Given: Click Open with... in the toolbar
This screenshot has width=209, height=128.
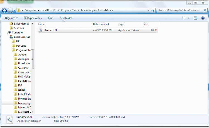Looking at the screenshot, I should pyautogui.click(x=33, y=18).
